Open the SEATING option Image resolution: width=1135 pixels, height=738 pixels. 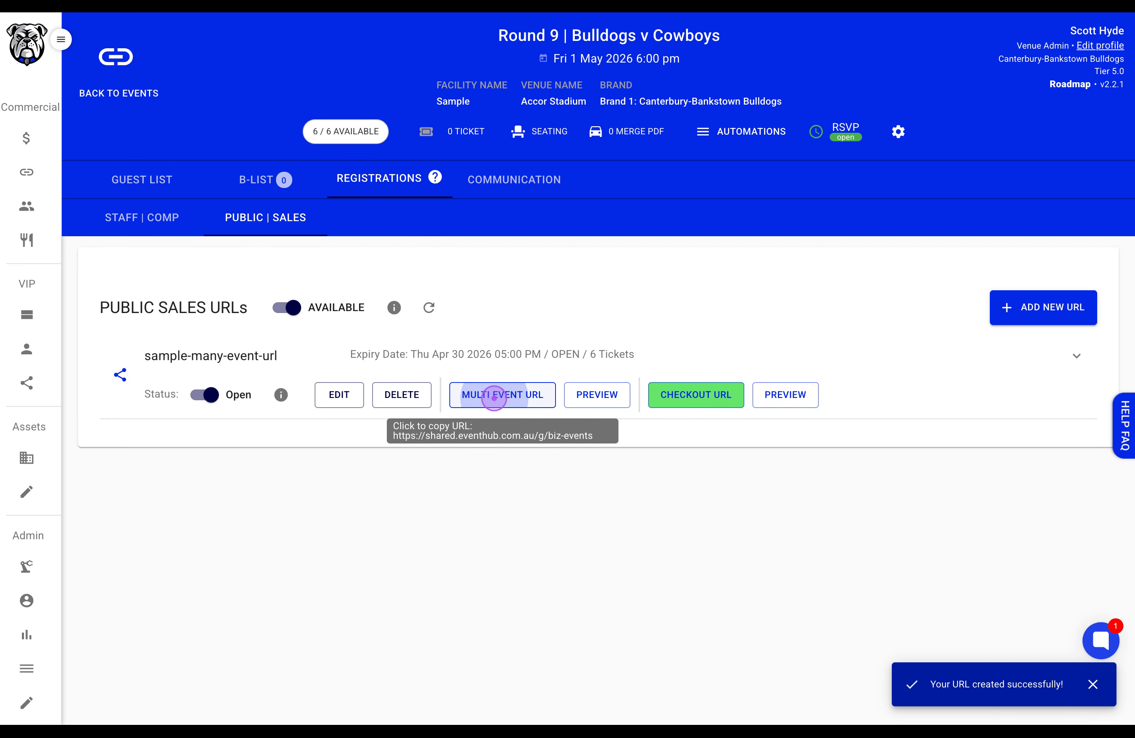(x=539, y=132)
